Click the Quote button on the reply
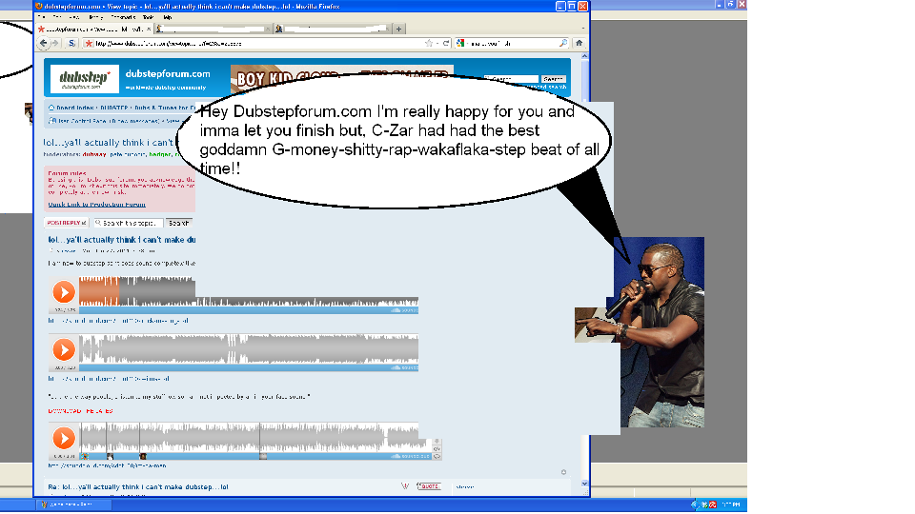 click(x=429, y=486)
